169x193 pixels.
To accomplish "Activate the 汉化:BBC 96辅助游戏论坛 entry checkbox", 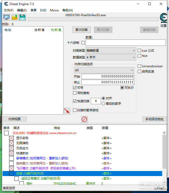I will [6, 133].
